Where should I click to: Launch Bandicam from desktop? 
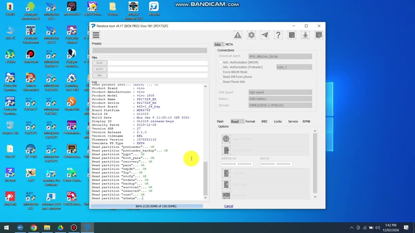30,56
